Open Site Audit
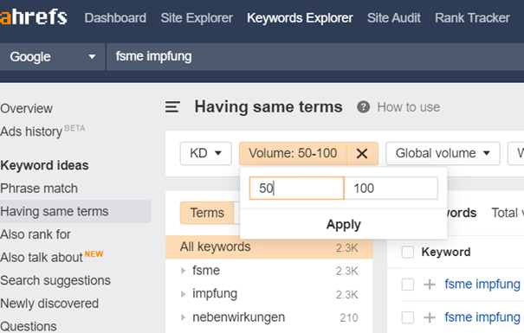Screen dimensions: 524x333 [394, 18]
